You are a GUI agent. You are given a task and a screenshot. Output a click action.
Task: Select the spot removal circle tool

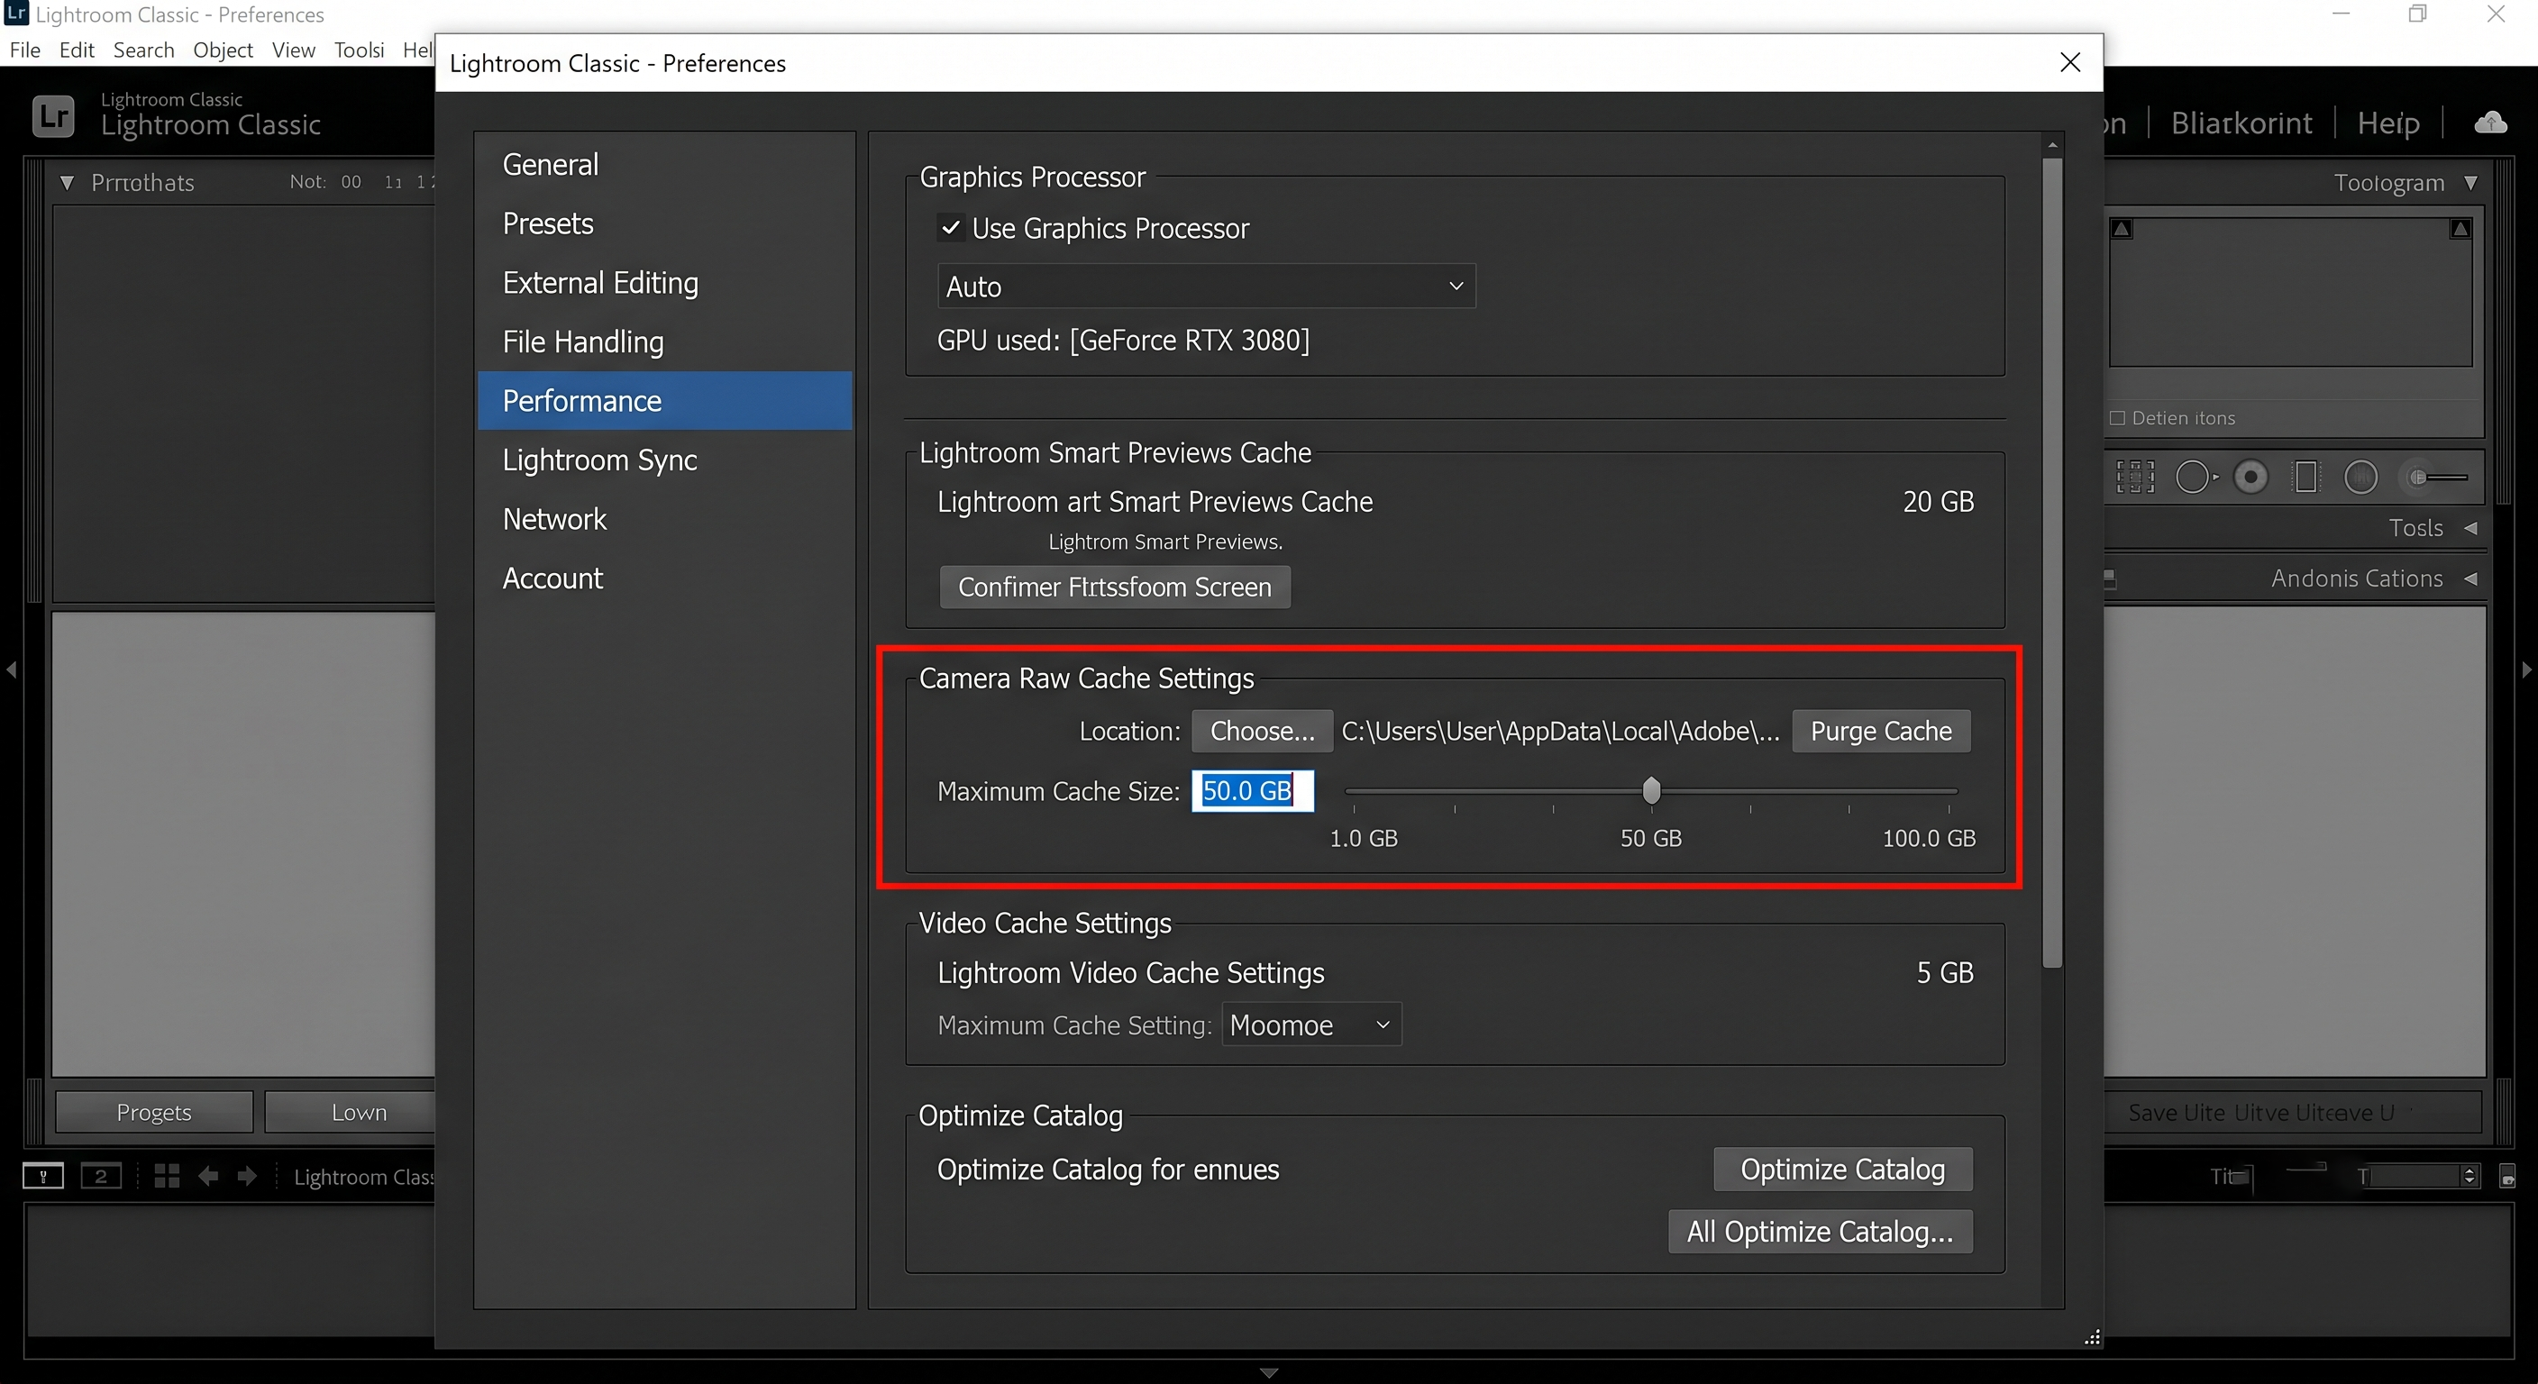click(x=2194, y=478)
